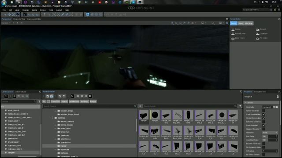Toggle the No Static Decals checkbox

263,154
